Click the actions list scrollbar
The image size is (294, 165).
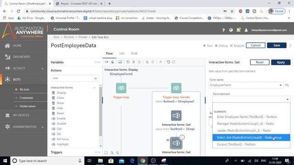coord(101,111)
